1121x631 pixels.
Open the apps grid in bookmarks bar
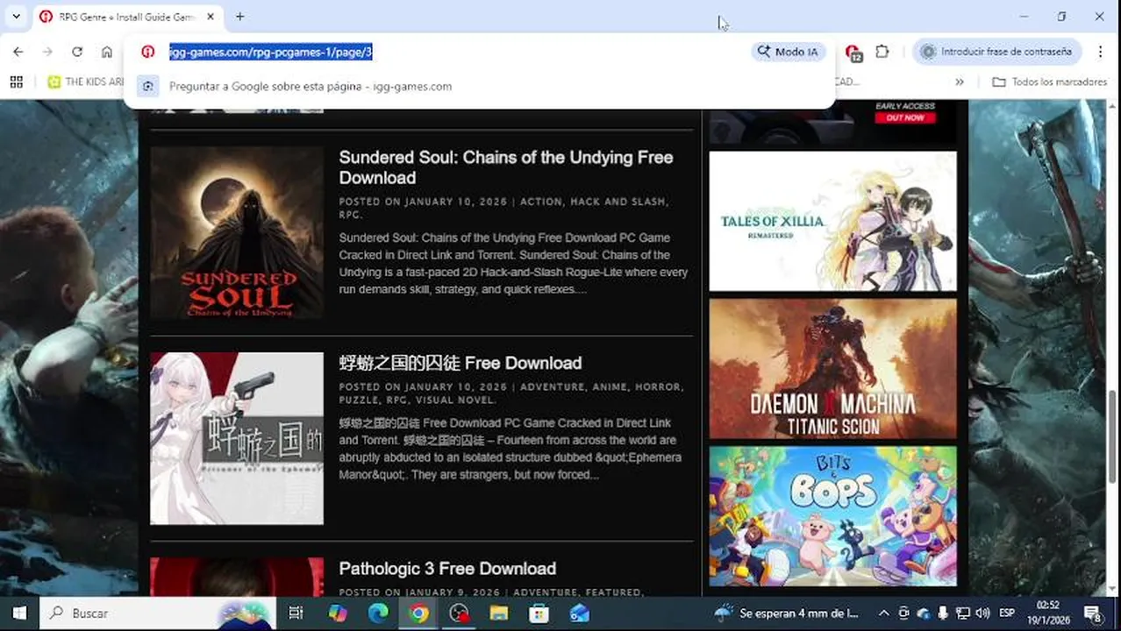tap(16, 82)
